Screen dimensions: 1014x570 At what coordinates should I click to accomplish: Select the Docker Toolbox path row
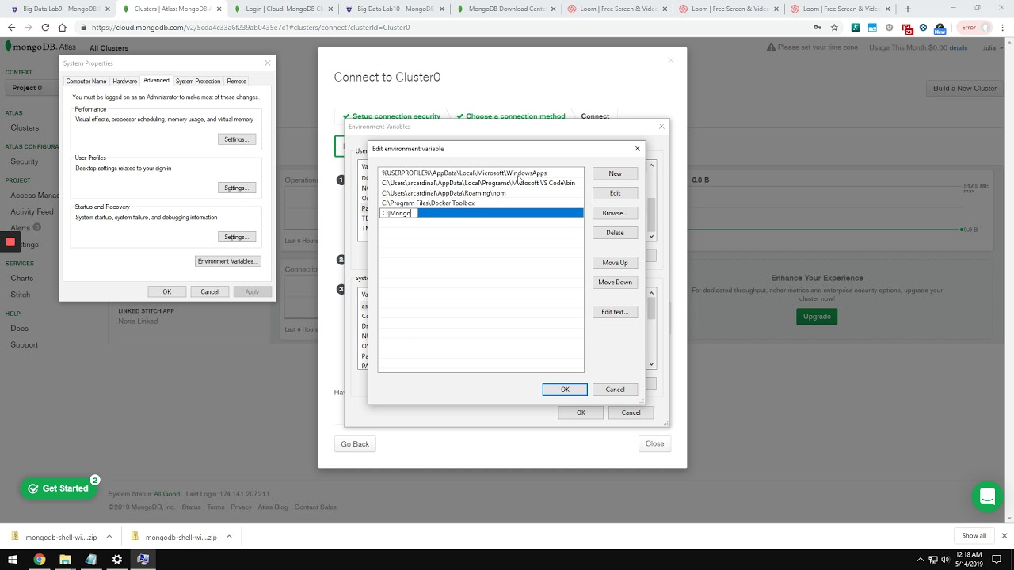pyautogui.click(x=481, y=203)
